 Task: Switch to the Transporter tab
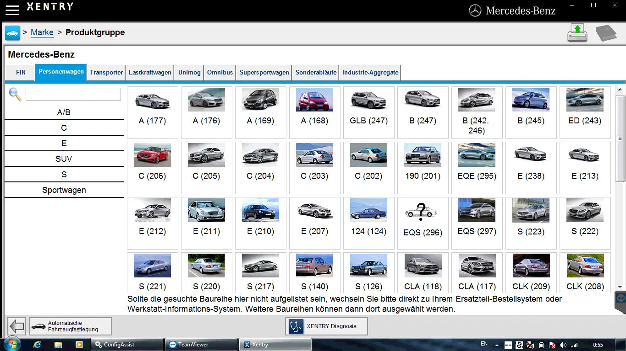point(106,72)
